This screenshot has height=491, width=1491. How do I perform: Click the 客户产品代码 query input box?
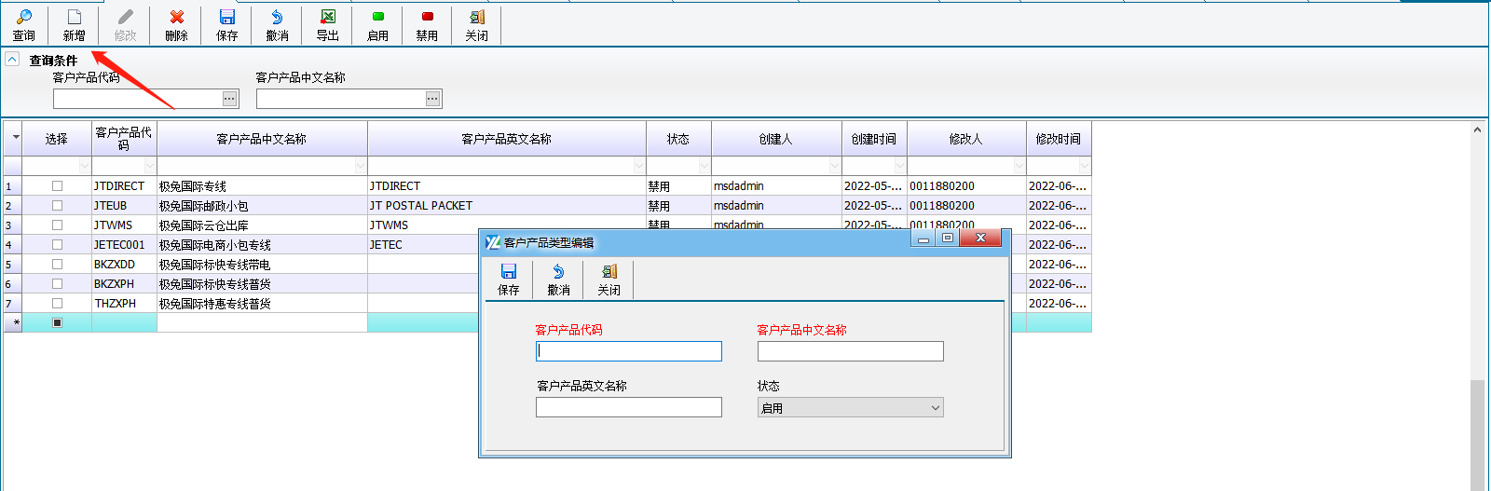coord(137,99)
